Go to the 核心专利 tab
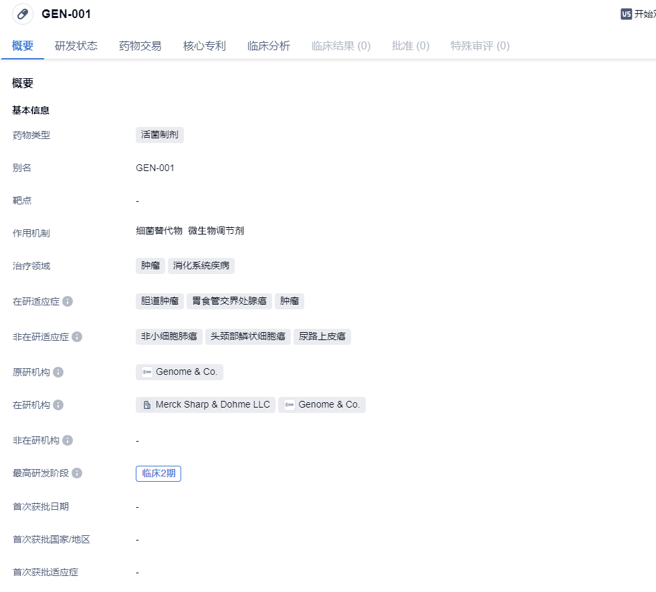656x592 pixels. [x=205, y=46]
